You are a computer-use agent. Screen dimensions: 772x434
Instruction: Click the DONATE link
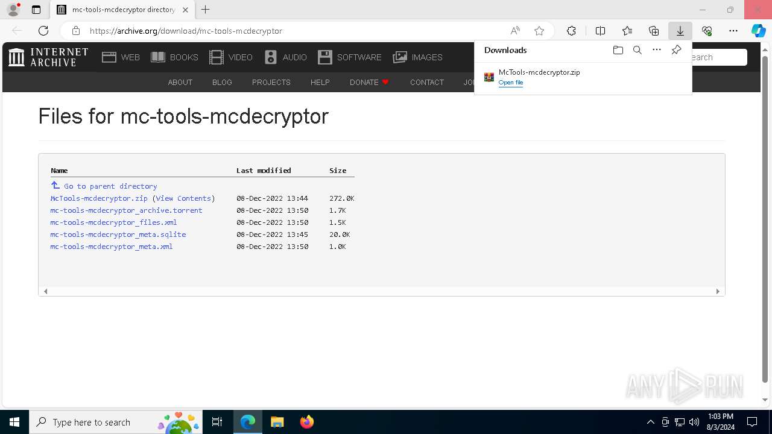[x=369, y=83]
